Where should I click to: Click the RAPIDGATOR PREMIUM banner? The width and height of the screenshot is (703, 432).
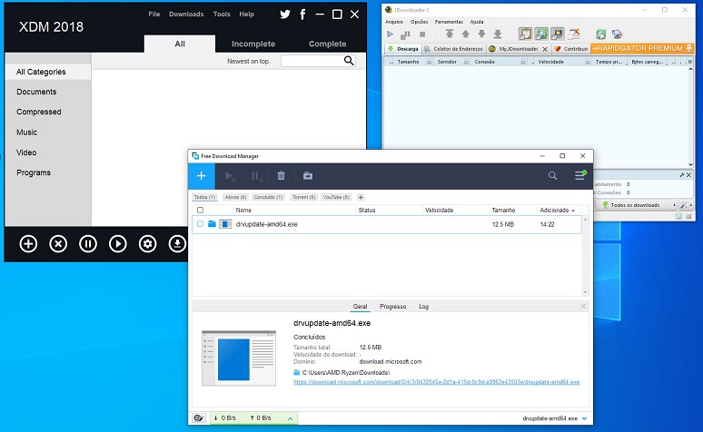tap(642, 48)
